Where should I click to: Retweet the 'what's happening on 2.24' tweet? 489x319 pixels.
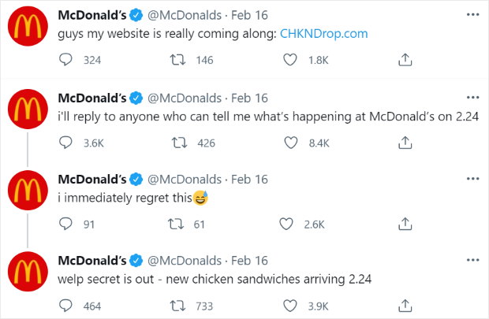[179, 143]
